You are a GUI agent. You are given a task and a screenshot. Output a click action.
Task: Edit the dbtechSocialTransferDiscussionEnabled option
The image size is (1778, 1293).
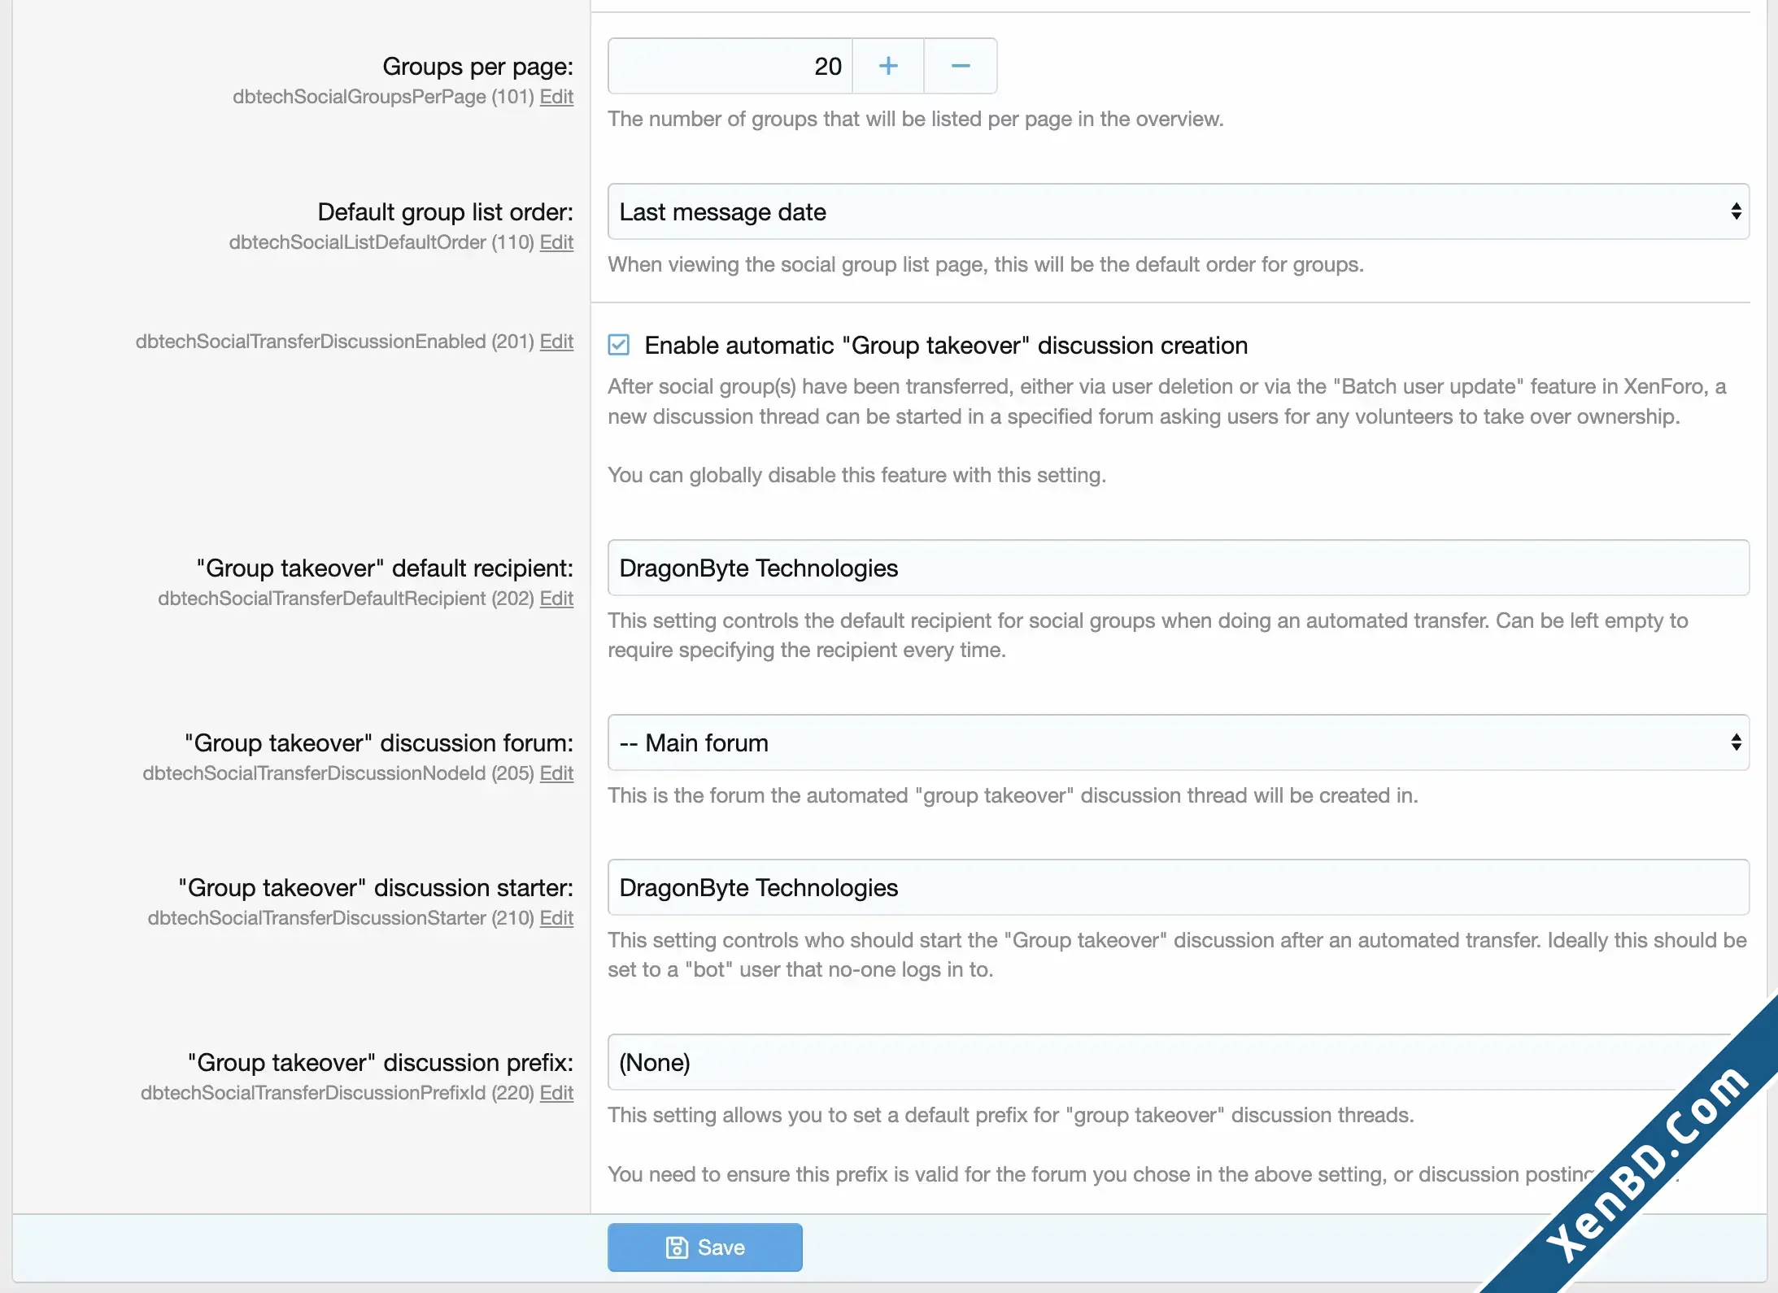(556, 342)
